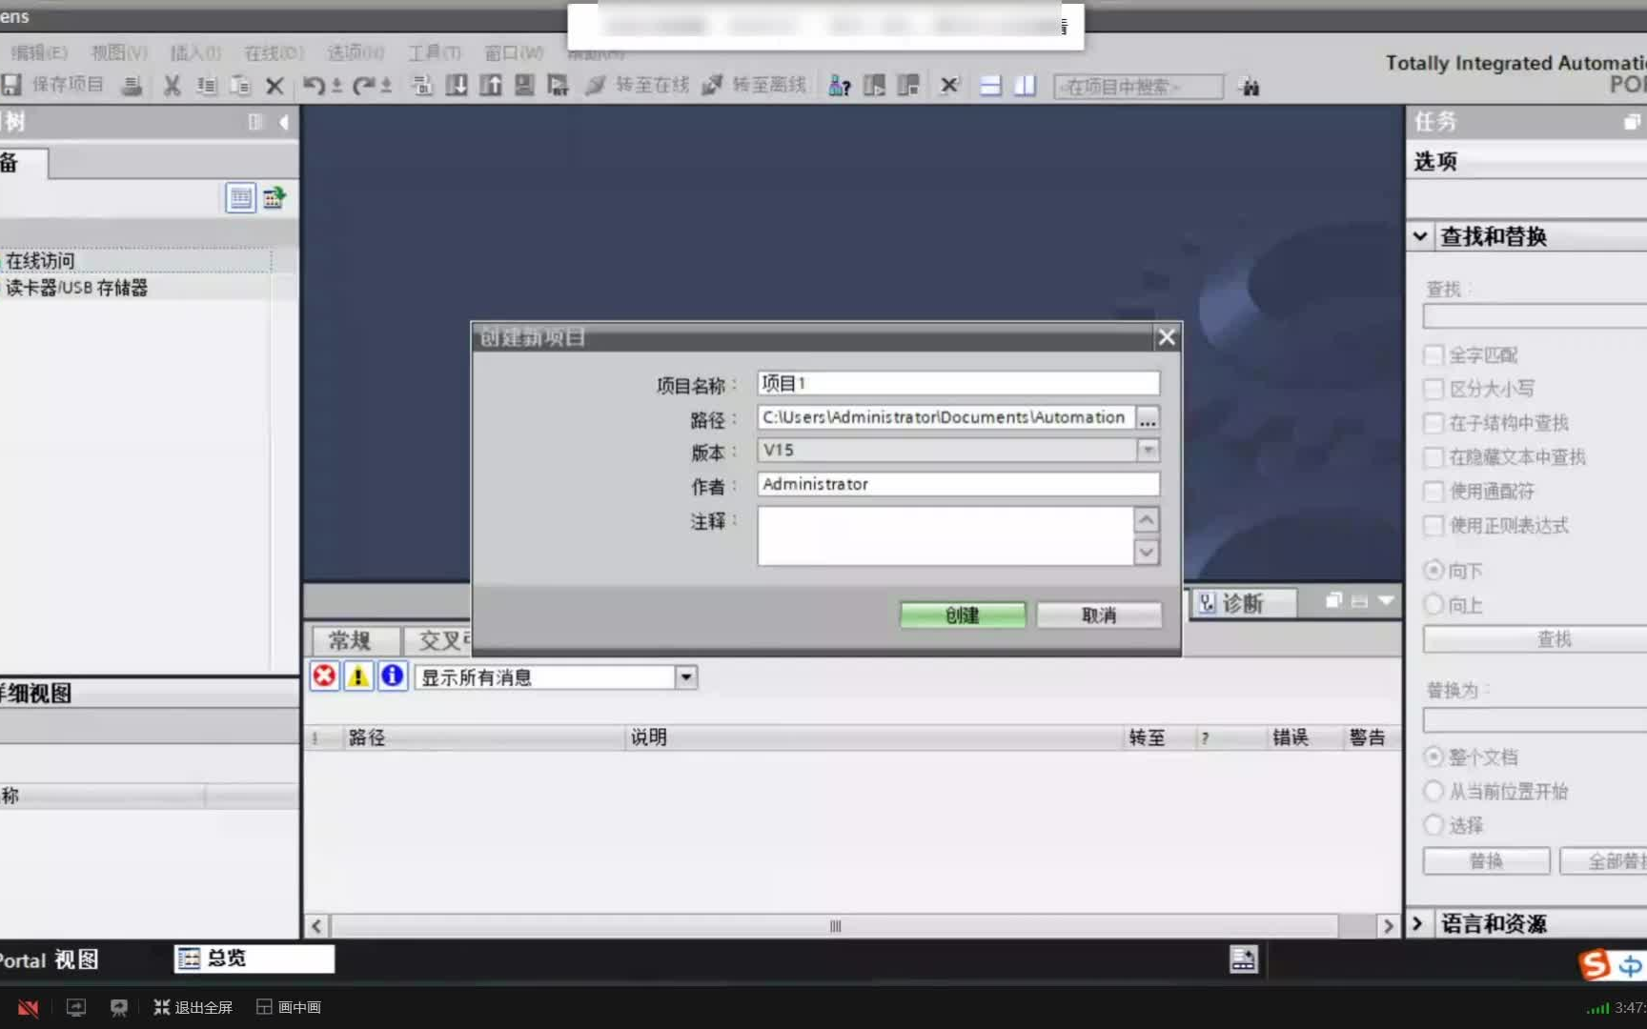Click the accessible devices icon with question mark
Screen dimensions: 1647x1029
click(839, 86)
